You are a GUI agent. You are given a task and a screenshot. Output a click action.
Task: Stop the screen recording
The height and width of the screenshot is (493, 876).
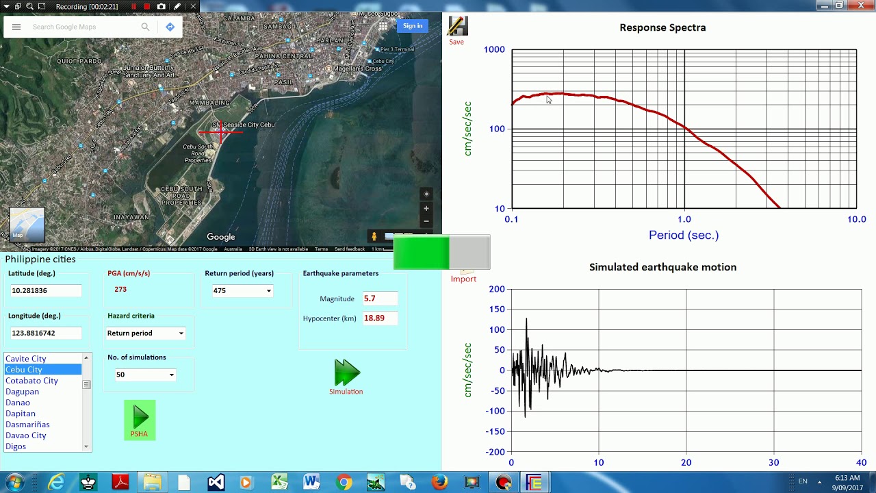coord(146,6)
